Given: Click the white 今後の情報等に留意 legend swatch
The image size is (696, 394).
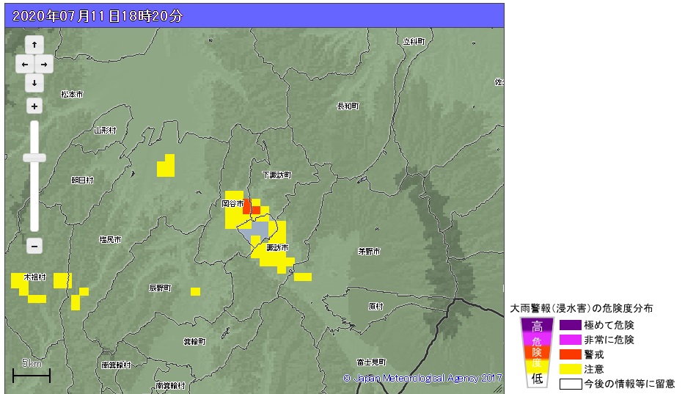Looking at the screenshot, I should point(570,383).
